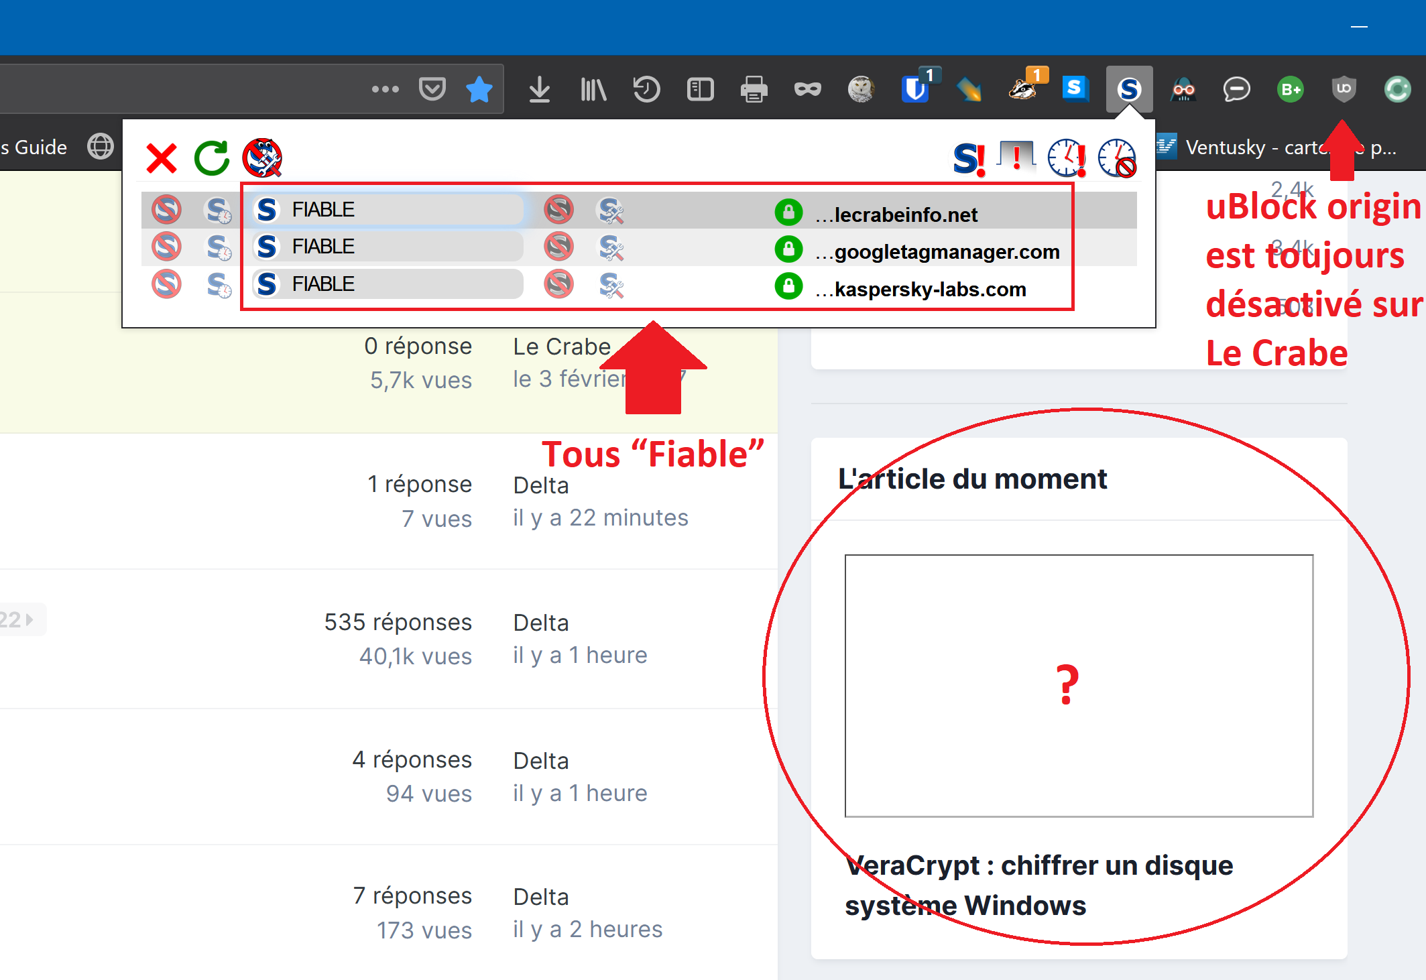Image resolution: width=1426 pixels, height=980 pixels.
Task: Mark lecrabeinfo.net as untrusted
Action: click(x=558, y=210)
